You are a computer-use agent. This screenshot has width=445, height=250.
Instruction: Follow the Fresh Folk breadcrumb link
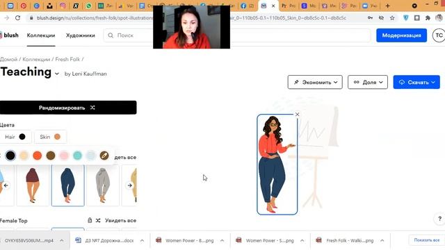(67, 59)
